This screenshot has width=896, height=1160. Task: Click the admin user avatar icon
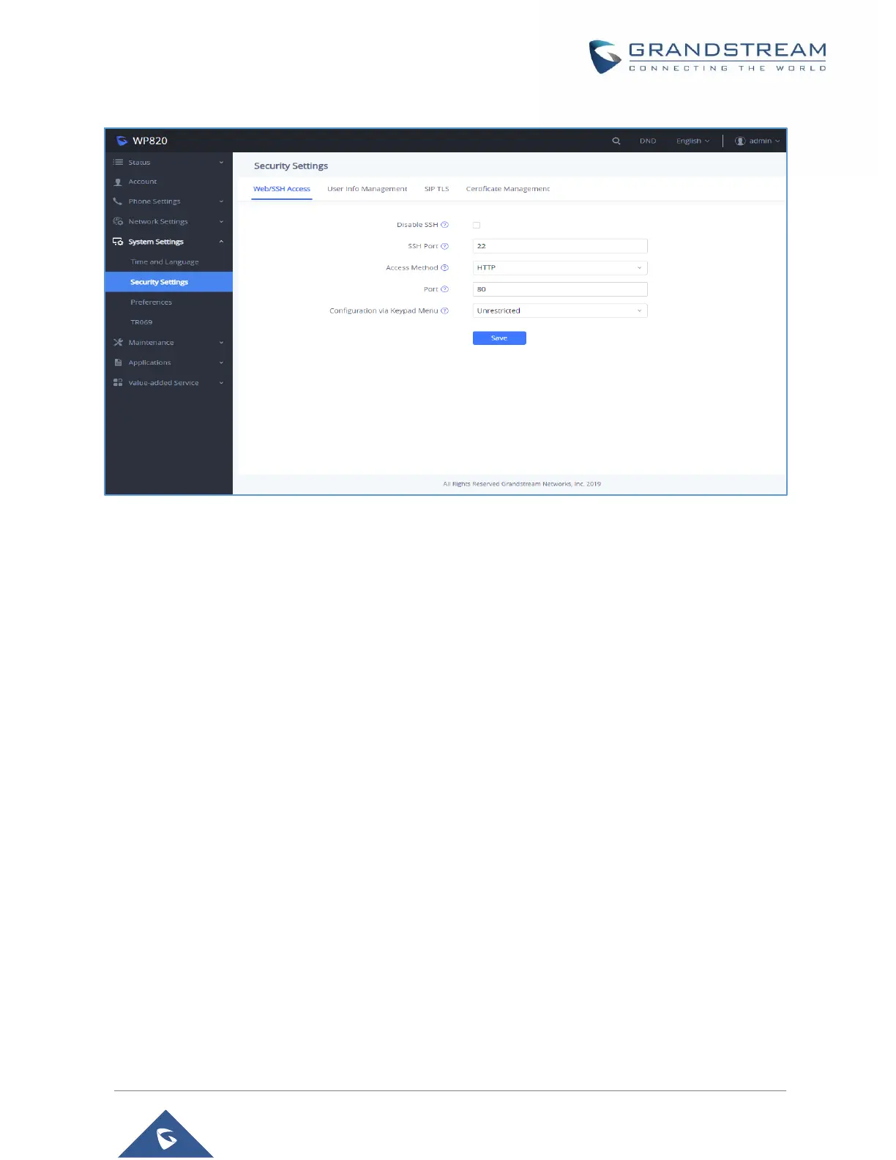click(740, 141)
